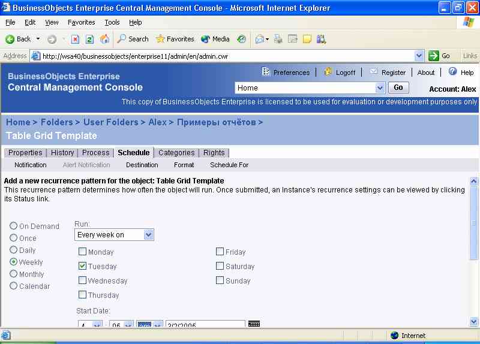
Task: Open the Favorites menu in menu bar
Action: pos(81,22)
